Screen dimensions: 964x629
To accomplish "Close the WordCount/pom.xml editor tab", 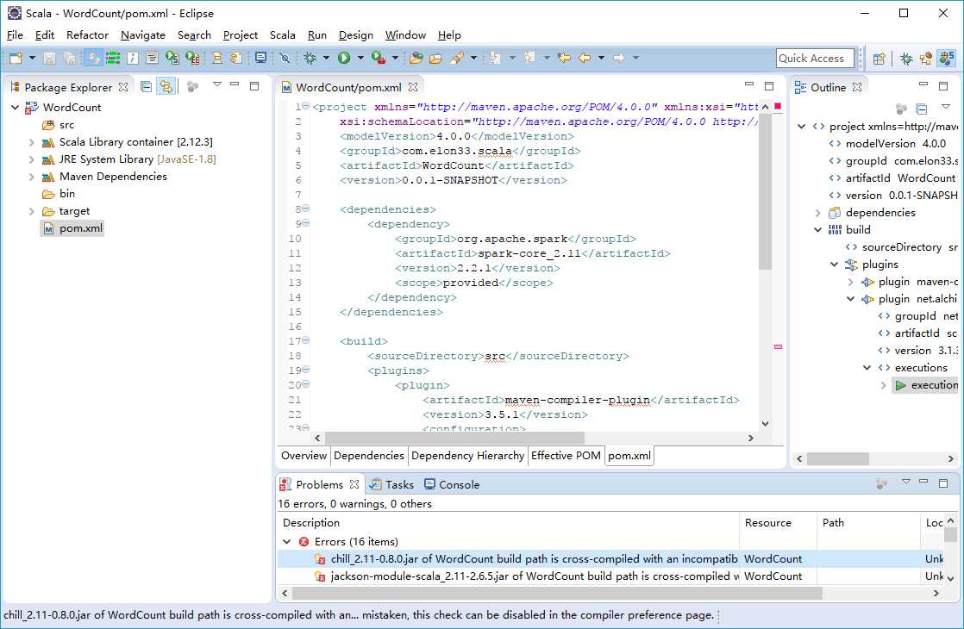I will [413, 87].
